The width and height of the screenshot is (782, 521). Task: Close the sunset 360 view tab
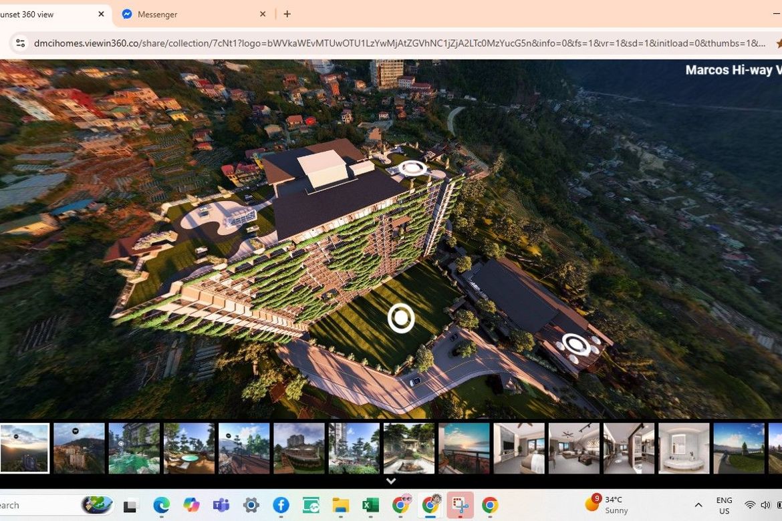click(101, 14)
